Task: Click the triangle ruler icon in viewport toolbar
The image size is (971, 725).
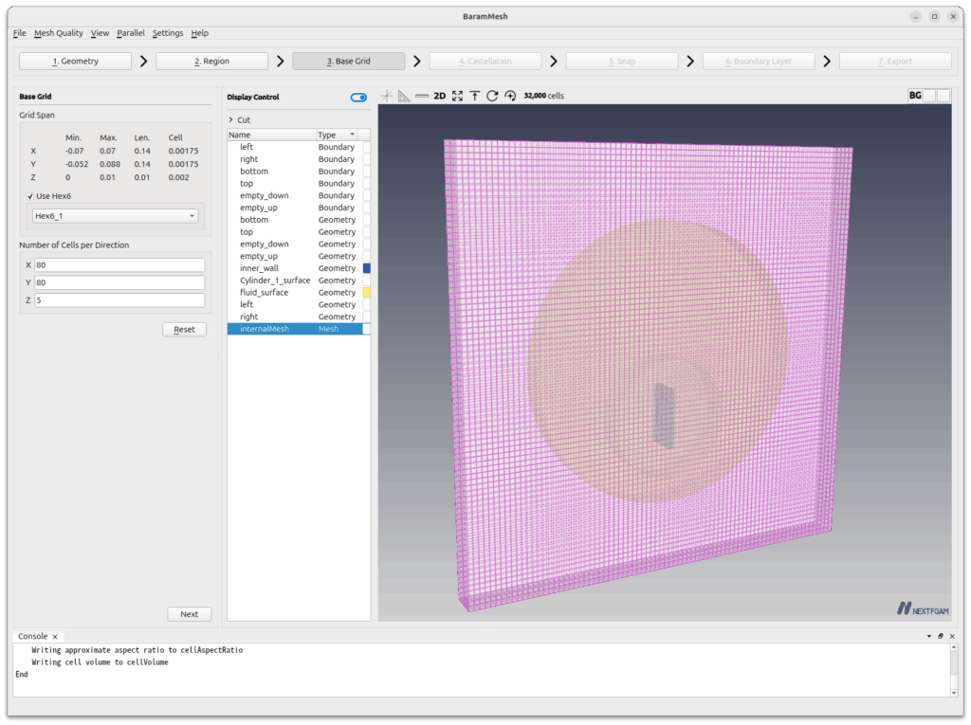Action: [404, 96]
